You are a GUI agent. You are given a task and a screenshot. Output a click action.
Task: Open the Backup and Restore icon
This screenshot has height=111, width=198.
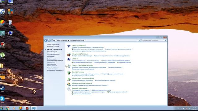(x=69, y=79)
